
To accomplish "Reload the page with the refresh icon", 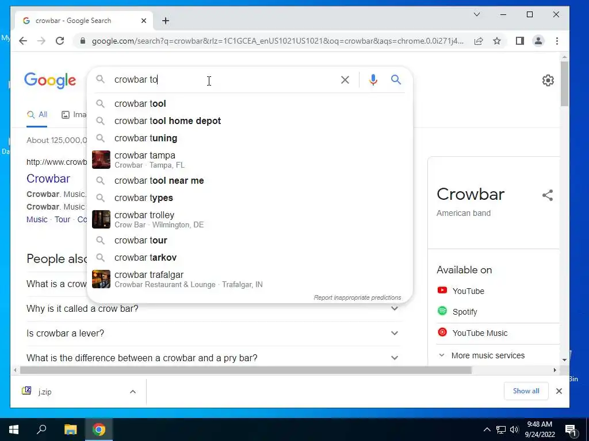I will pos(60,41).
